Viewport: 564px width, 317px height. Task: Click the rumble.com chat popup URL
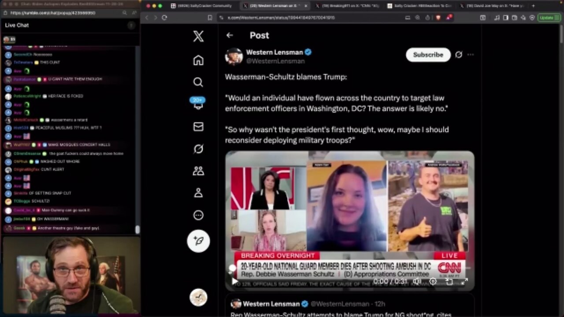[x=52, y=13]
